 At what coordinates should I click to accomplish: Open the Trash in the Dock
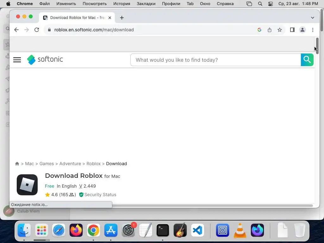[300, 230]
